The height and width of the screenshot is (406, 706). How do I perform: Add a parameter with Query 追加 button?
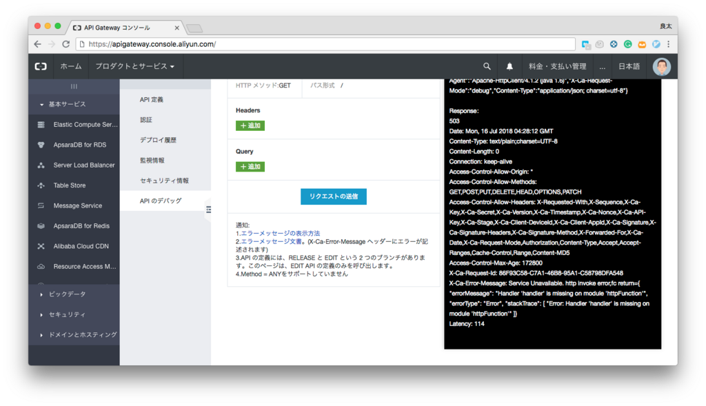[x=250, y=167]
